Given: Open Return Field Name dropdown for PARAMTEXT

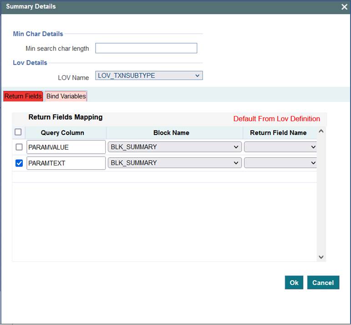Looking at the screenshot, I should click(280, 163).
